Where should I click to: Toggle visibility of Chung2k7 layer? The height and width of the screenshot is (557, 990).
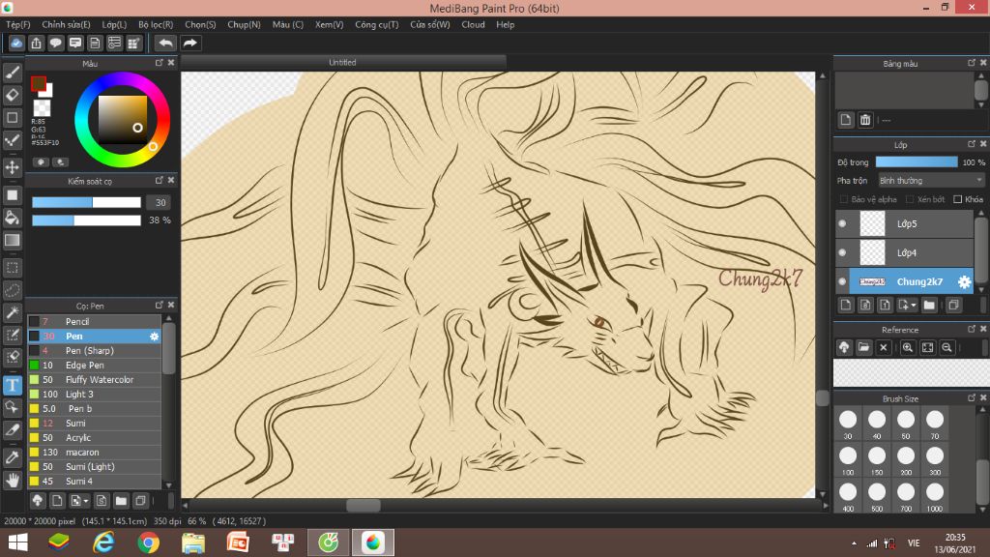point(842,281)
